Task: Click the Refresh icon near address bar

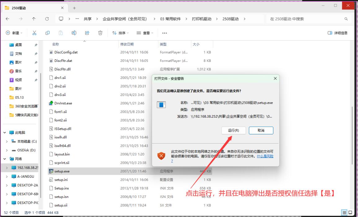Action: point(47,19)
